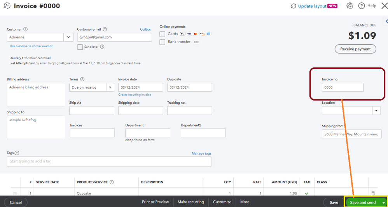This screenshot has height=207, width=388.
Task: Click the Save and send button
Action: coord(363,202)
